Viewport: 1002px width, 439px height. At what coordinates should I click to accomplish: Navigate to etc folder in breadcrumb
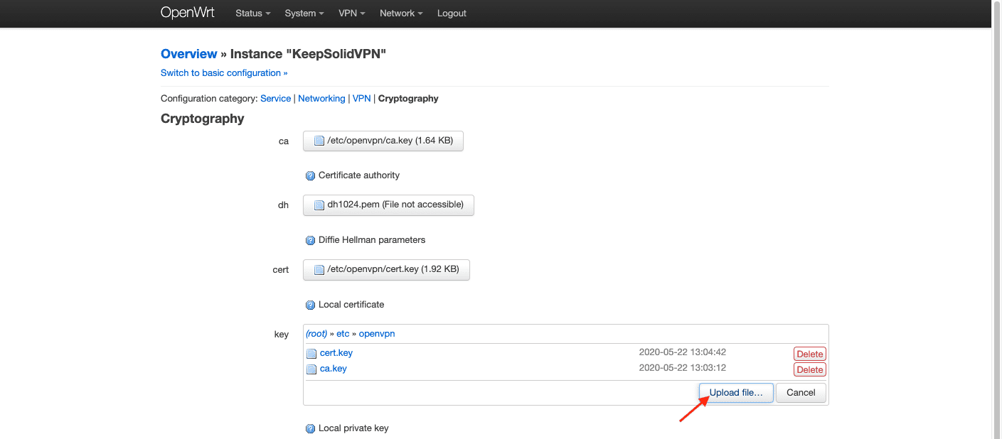tap(343, 334)
